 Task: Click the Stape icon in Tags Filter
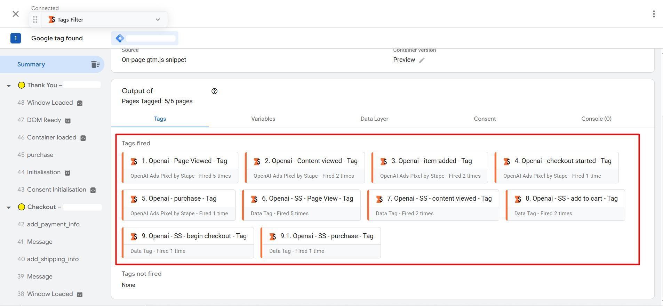click(51, 19)
